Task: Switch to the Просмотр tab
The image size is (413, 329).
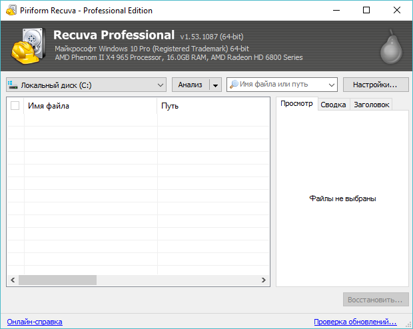Action: coord(296,104)
